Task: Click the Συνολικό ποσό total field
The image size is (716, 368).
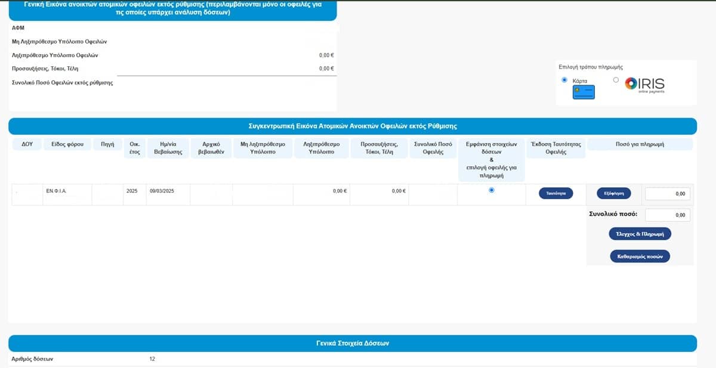Action: (x=667, y=215)
